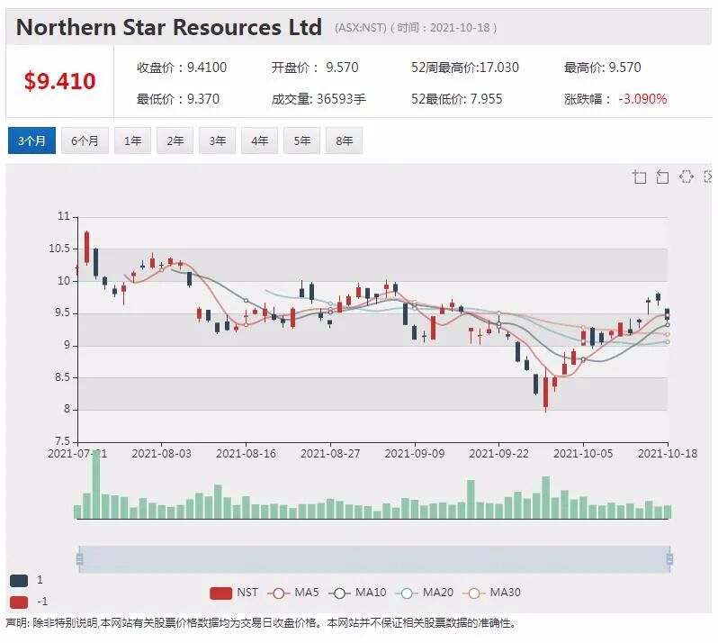Click the y-axis label 8.5
Image resolution: width=718 pixels, height=643 pixels.
coord(62,377)
